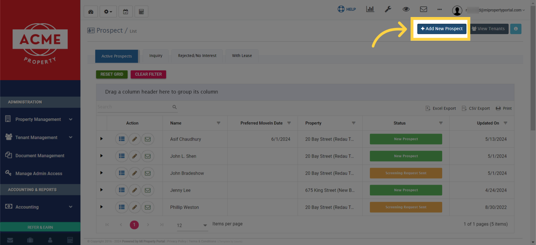Email Phillip Weston via the envelope icon
This screenshot has height=245, width=536.
pyautogui.click(x=148, y=207)
